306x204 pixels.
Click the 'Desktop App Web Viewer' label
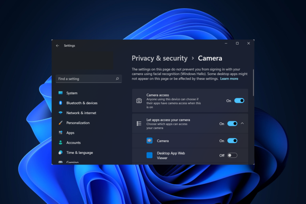(x=171, y=156)
